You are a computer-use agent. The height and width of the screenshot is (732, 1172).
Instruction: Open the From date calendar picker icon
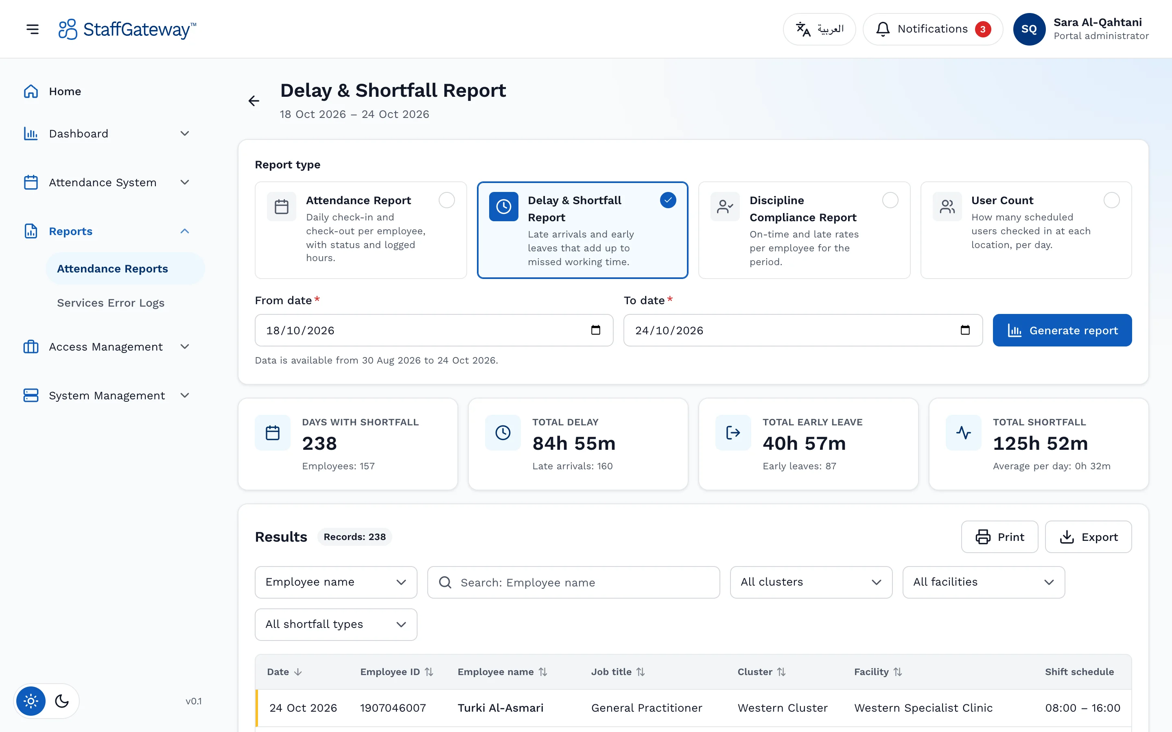coord(596,330)
